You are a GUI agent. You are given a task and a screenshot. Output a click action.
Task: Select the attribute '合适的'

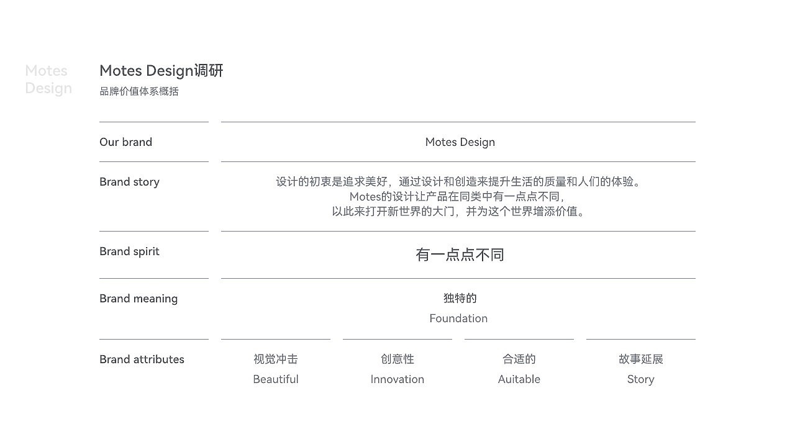pyautogui.click(x=519, y=359)
